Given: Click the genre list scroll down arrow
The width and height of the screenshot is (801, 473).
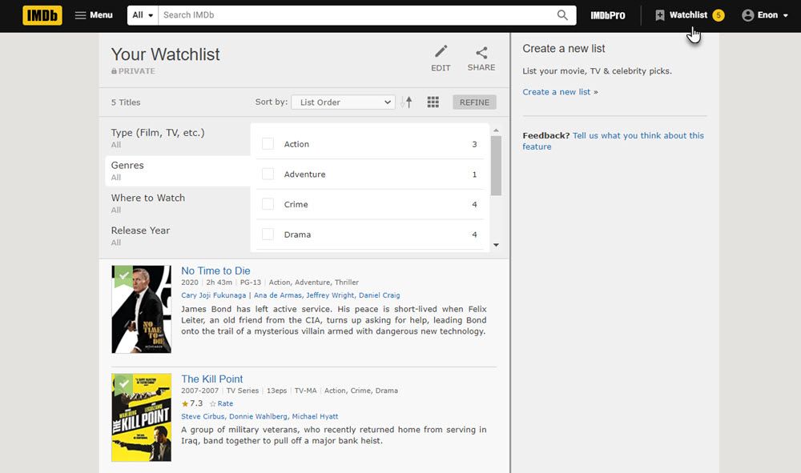Looking at the screenshot, I should 496,245.
